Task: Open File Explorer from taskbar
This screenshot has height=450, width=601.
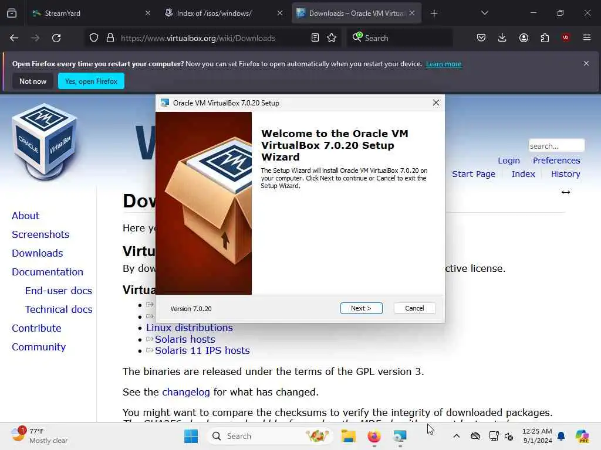Action: 349,436
